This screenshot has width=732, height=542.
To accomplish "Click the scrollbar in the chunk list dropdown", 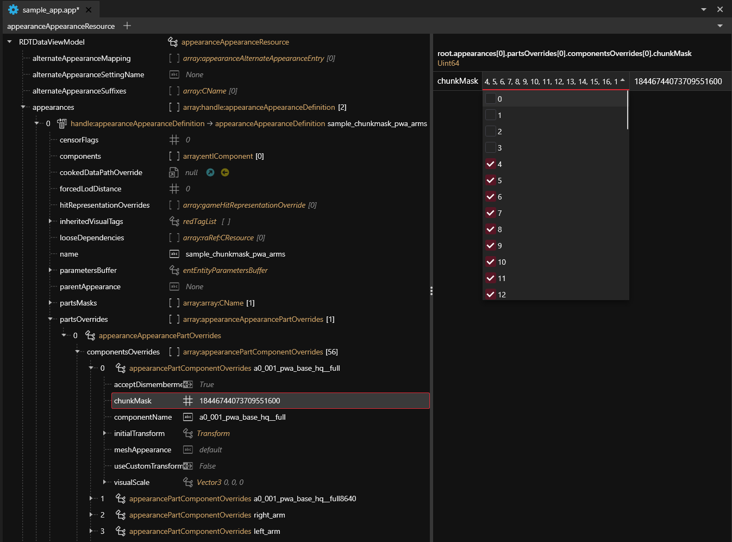I will click(627, 110).
